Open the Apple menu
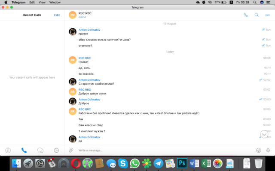This screenshot has width=275, height=171. 6,3
